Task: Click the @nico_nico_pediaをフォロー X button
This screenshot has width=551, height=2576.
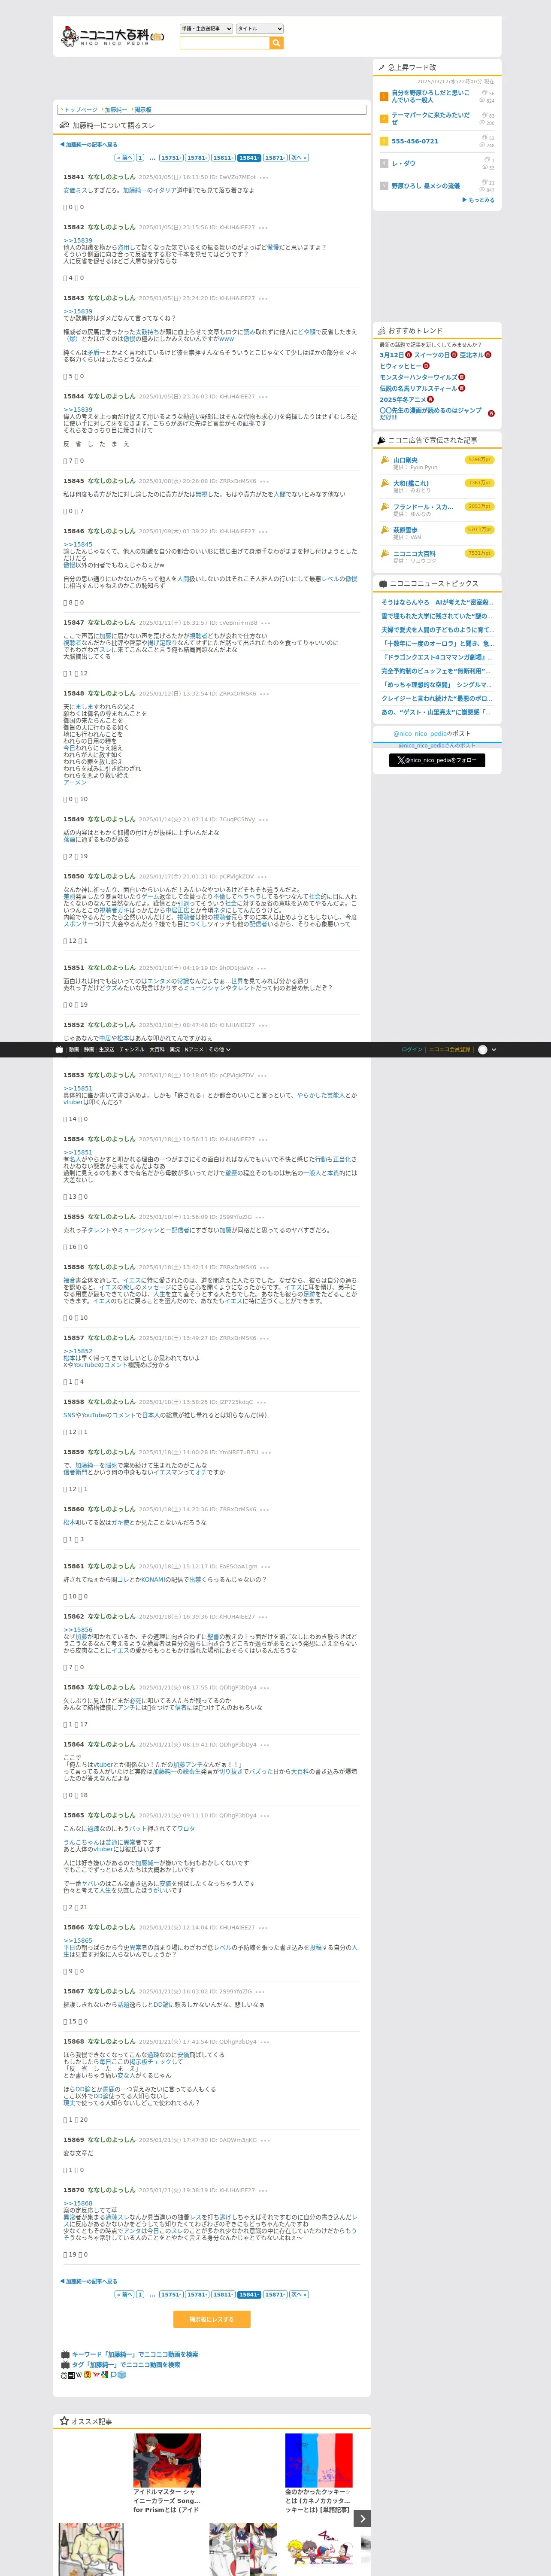Action: coord(437,760)
